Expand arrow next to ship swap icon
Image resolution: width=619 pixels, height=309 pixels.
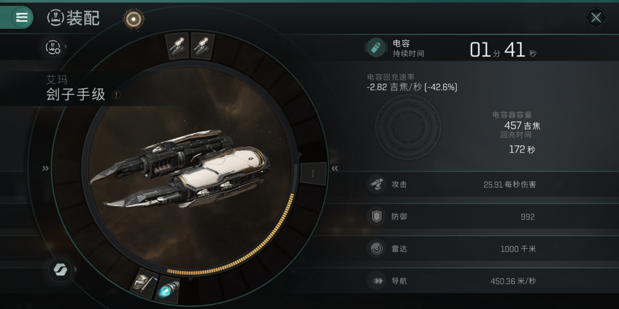76,269
